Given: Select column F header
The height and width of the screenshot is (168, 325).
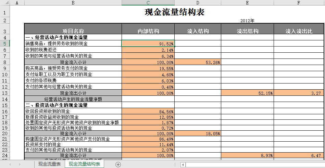Looking at the screenshot, I should [299, 3].
